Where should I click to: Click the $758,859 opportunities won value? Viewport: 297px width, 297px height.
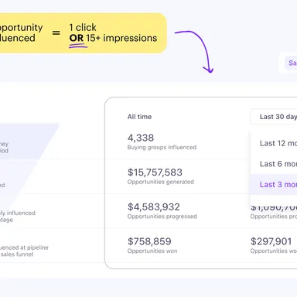coord(149,241)
